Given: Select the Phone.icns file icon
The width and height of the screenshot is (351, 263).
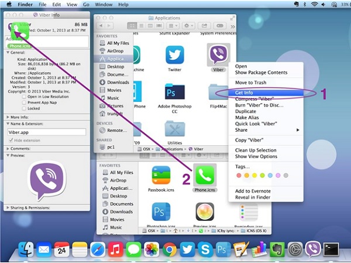Looking at the screenshot, I should pyautogui.click(x=205, y=176).
